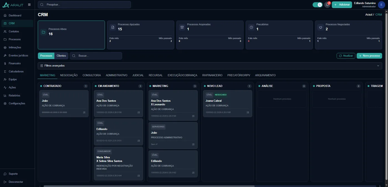Select the PRECATÓRIO/RPV tab
The image size is (388, 187).
tap(239, 75)
